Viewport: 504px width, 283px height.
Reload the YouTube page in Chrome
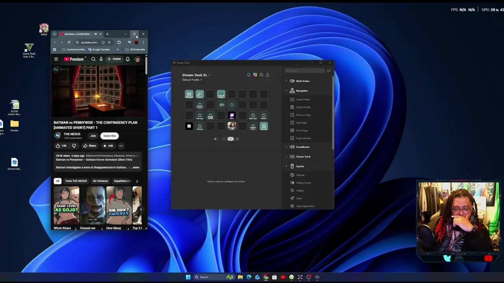pyautogui.click(x=69, y=42)
